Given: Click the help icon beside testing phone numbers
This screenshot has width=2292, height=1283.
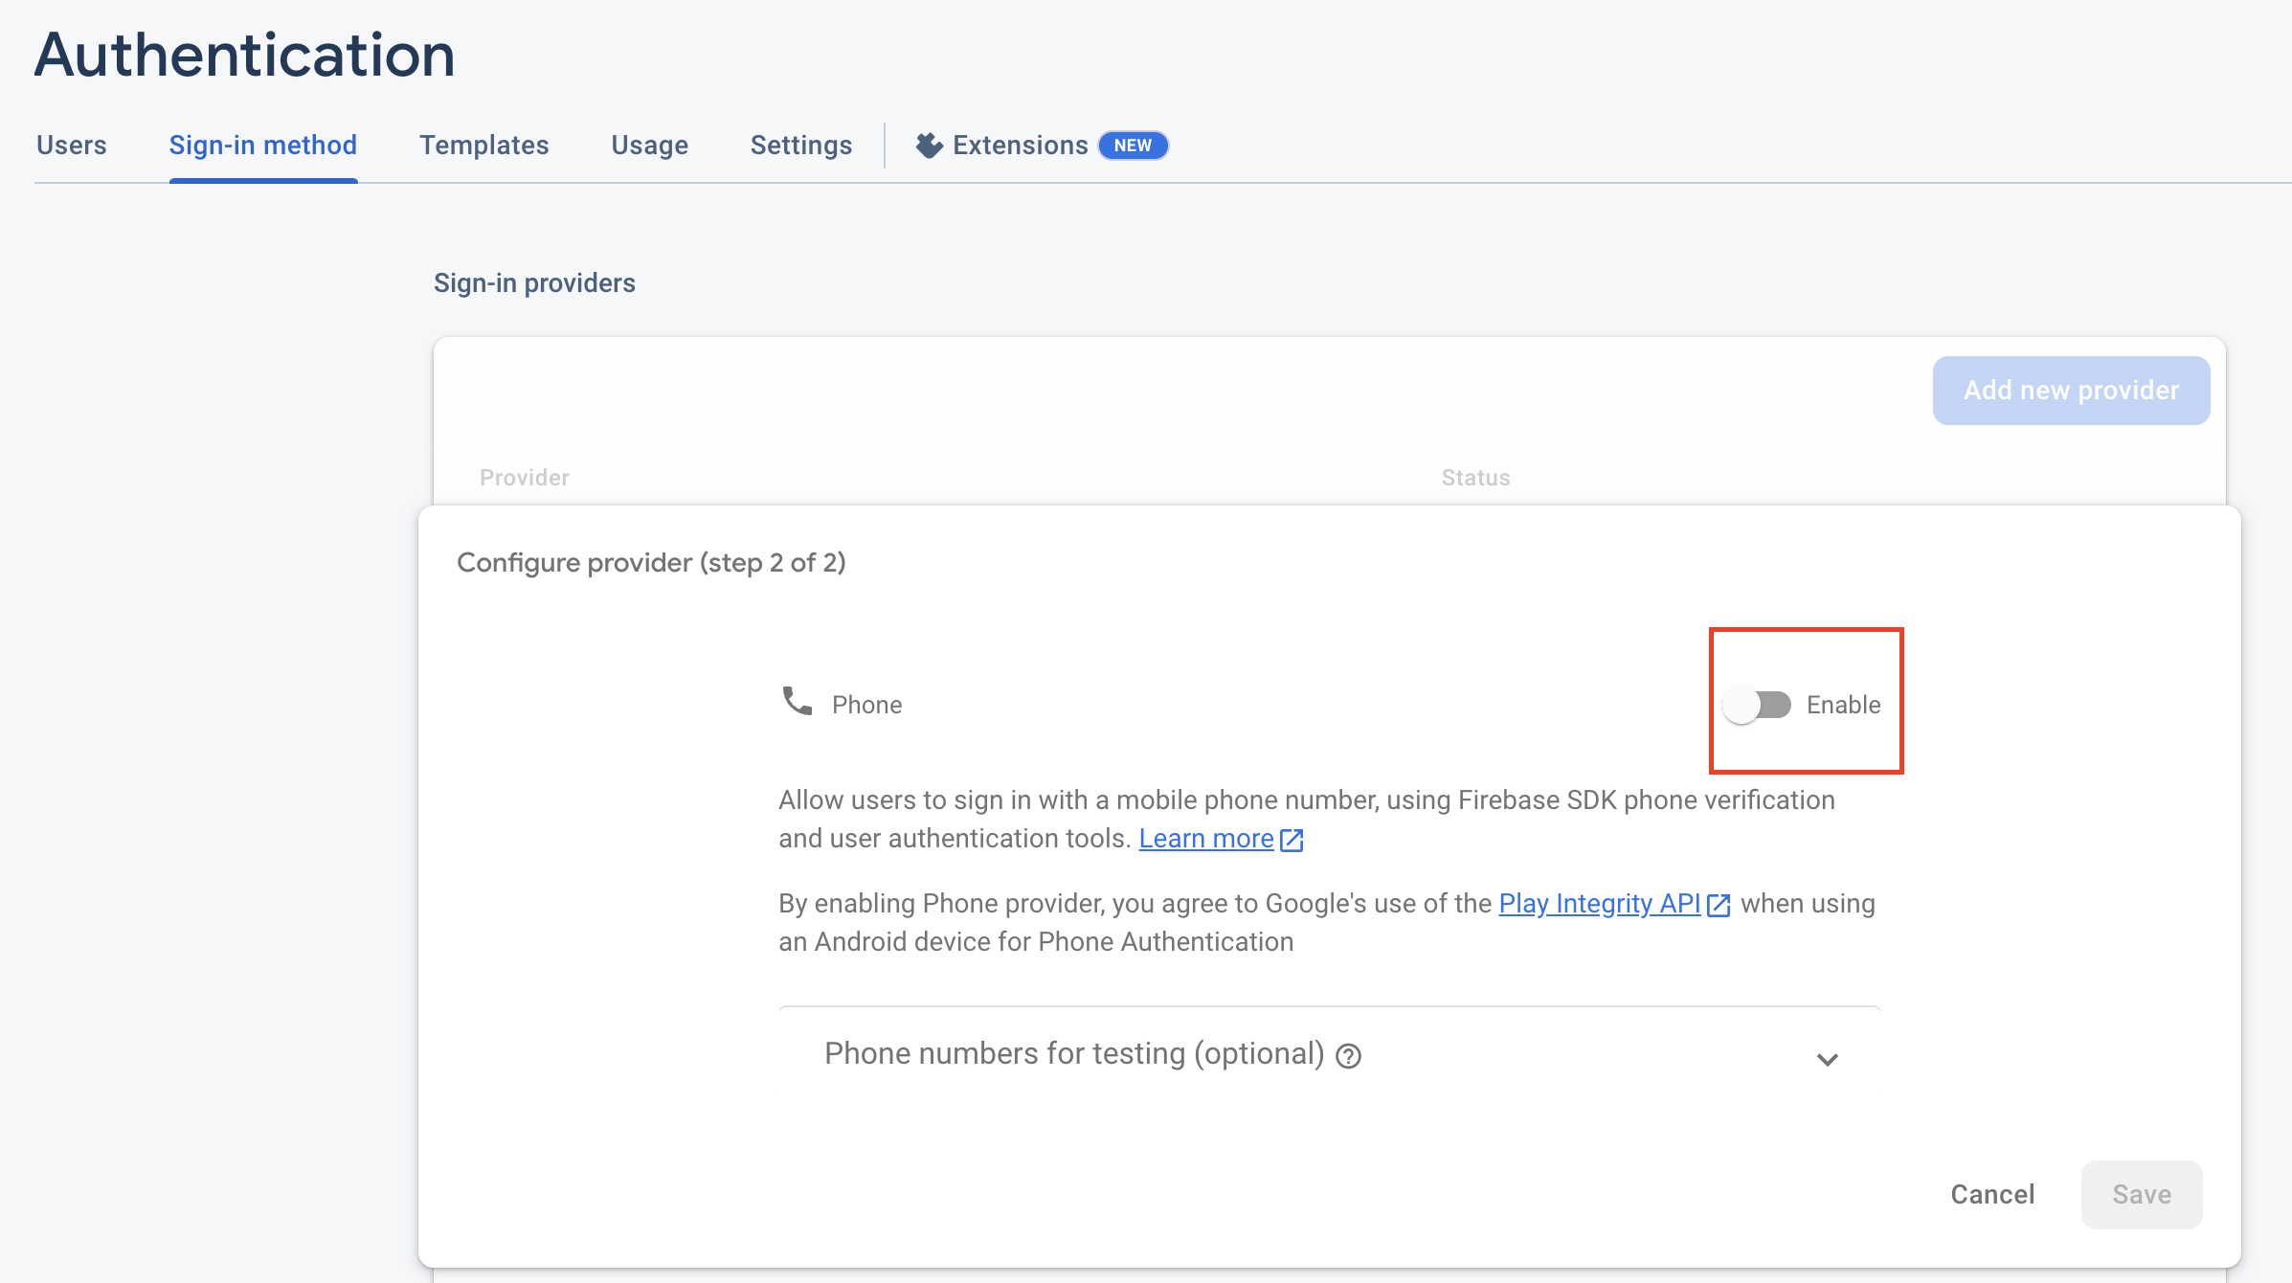Looking at the screenshot, I should (x=1348, y=1056).
